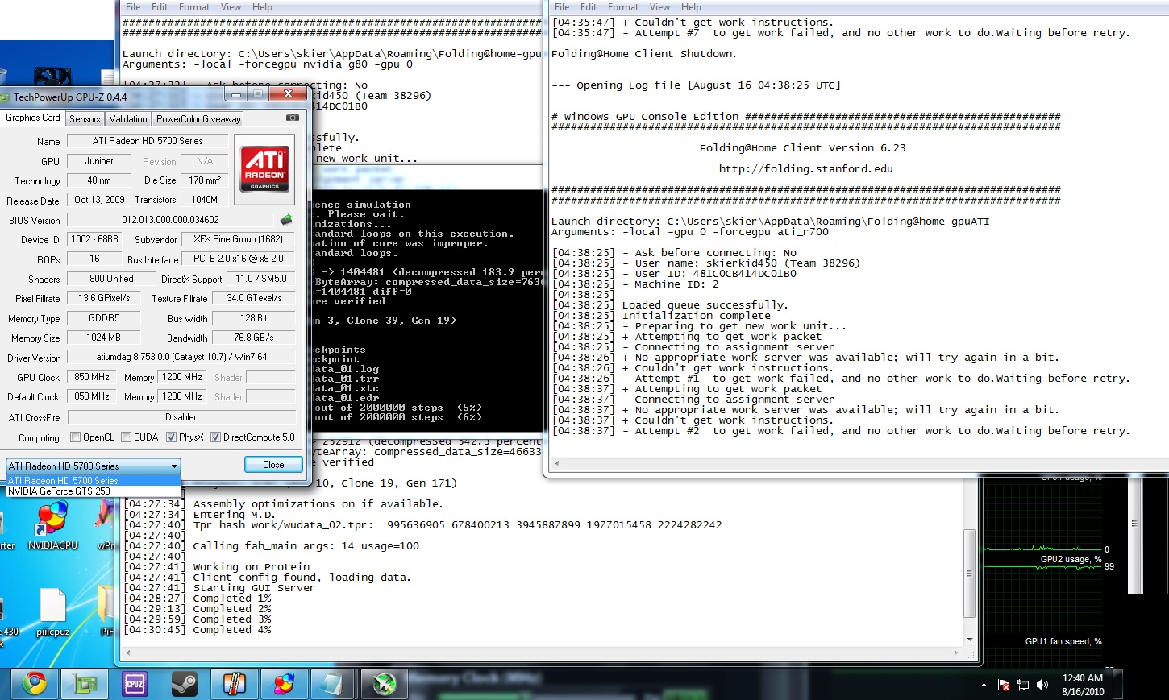The height and width of the screenshot is (700, 1169).
Task: Enable the OpenCL checkbox
Action: click(76, 437)
